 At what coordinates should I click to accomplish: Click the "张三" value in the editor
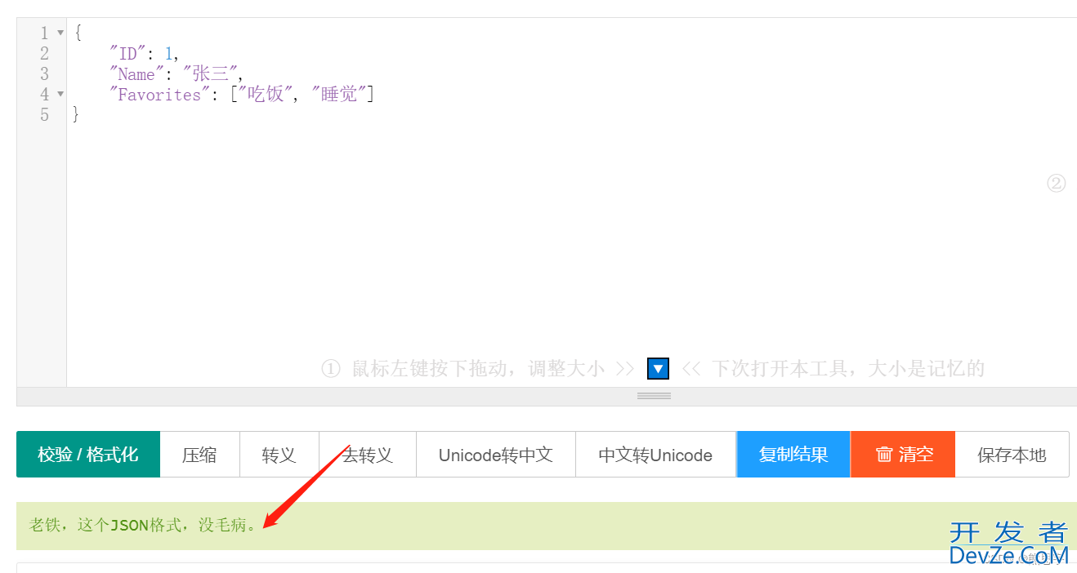click(208, 74)
